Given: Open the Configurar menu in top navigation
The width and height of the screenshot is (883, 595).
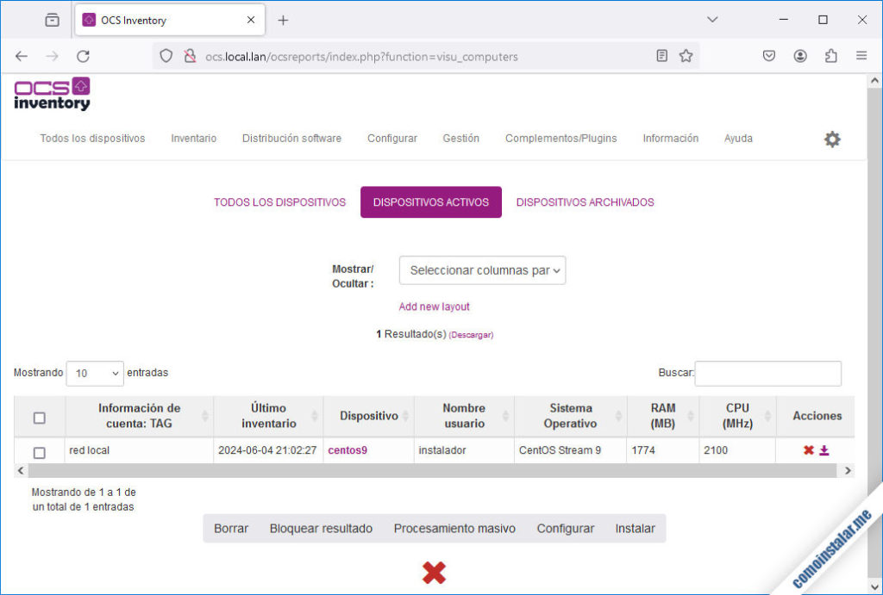Looking at the screenshot, I should [x=392, y=139].
